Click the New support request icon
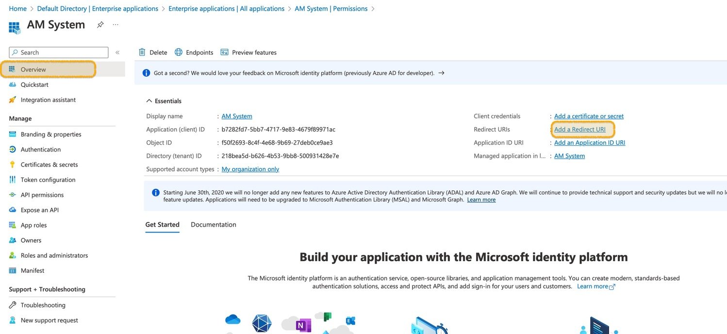Image resolution: width=727 pixels, height=334 pixels. 13,320
